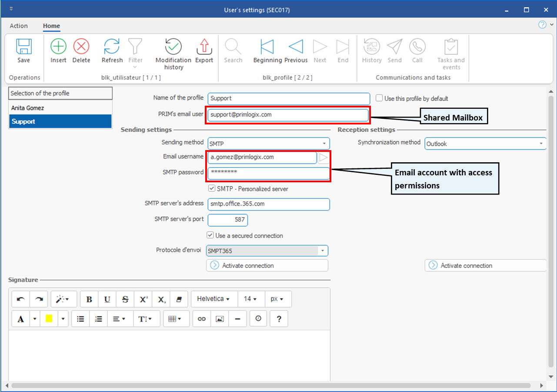Click the green Insert icon
Image resolution: width=557 pixels, height=392 pixels.
58,47
